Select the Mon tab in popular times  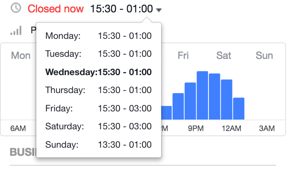pos(21,55)
